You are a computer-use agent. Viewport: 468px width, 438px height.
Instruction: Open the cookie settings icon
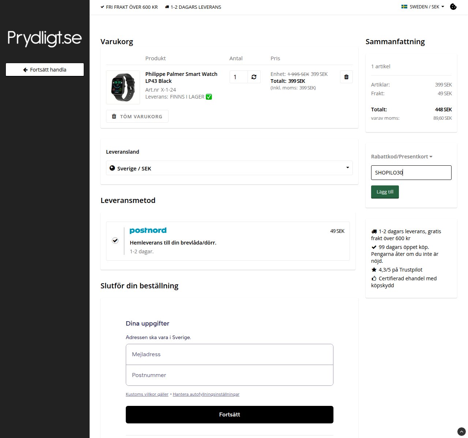[453, 7]
